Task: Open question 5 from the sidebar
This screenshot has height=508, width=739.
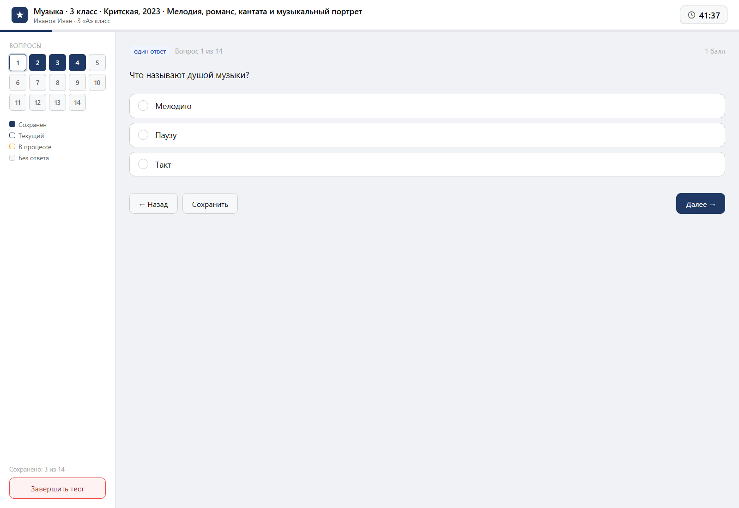Action: point(97,63)
